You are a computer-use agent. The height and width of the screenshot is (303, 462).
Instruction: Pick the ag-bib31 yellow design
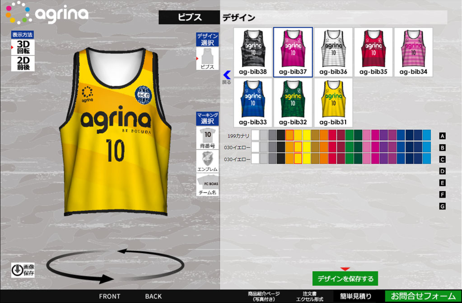(x=333, y=103)
